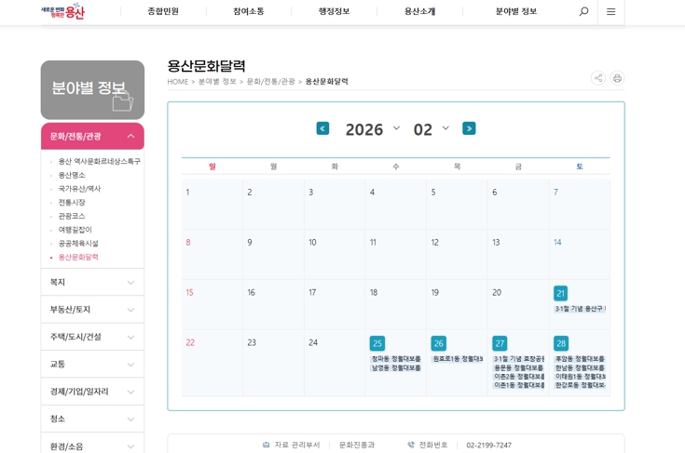The width and height of the screenshot is (685, 453).
Task: Click the share icon beside page title
Action: coord(597,78)
